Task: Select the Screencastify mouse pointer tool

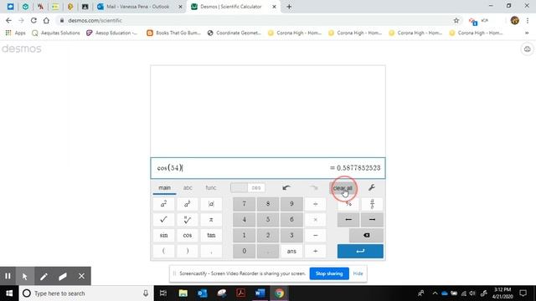Action: 24,276
